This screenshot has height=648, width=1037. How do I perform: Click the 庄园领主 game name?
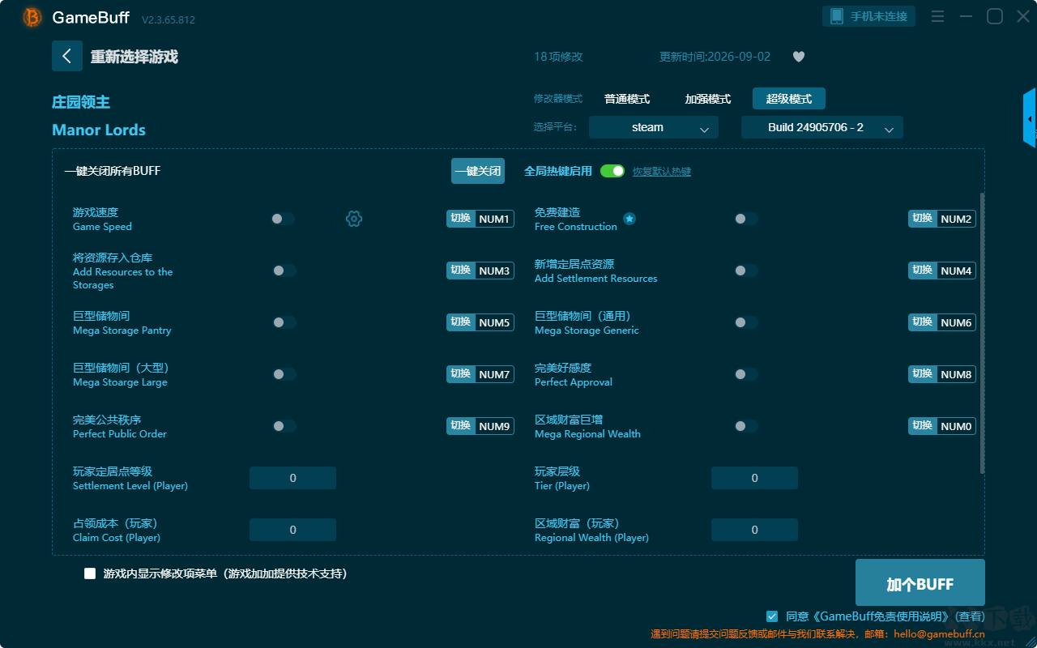coord(81,102)
